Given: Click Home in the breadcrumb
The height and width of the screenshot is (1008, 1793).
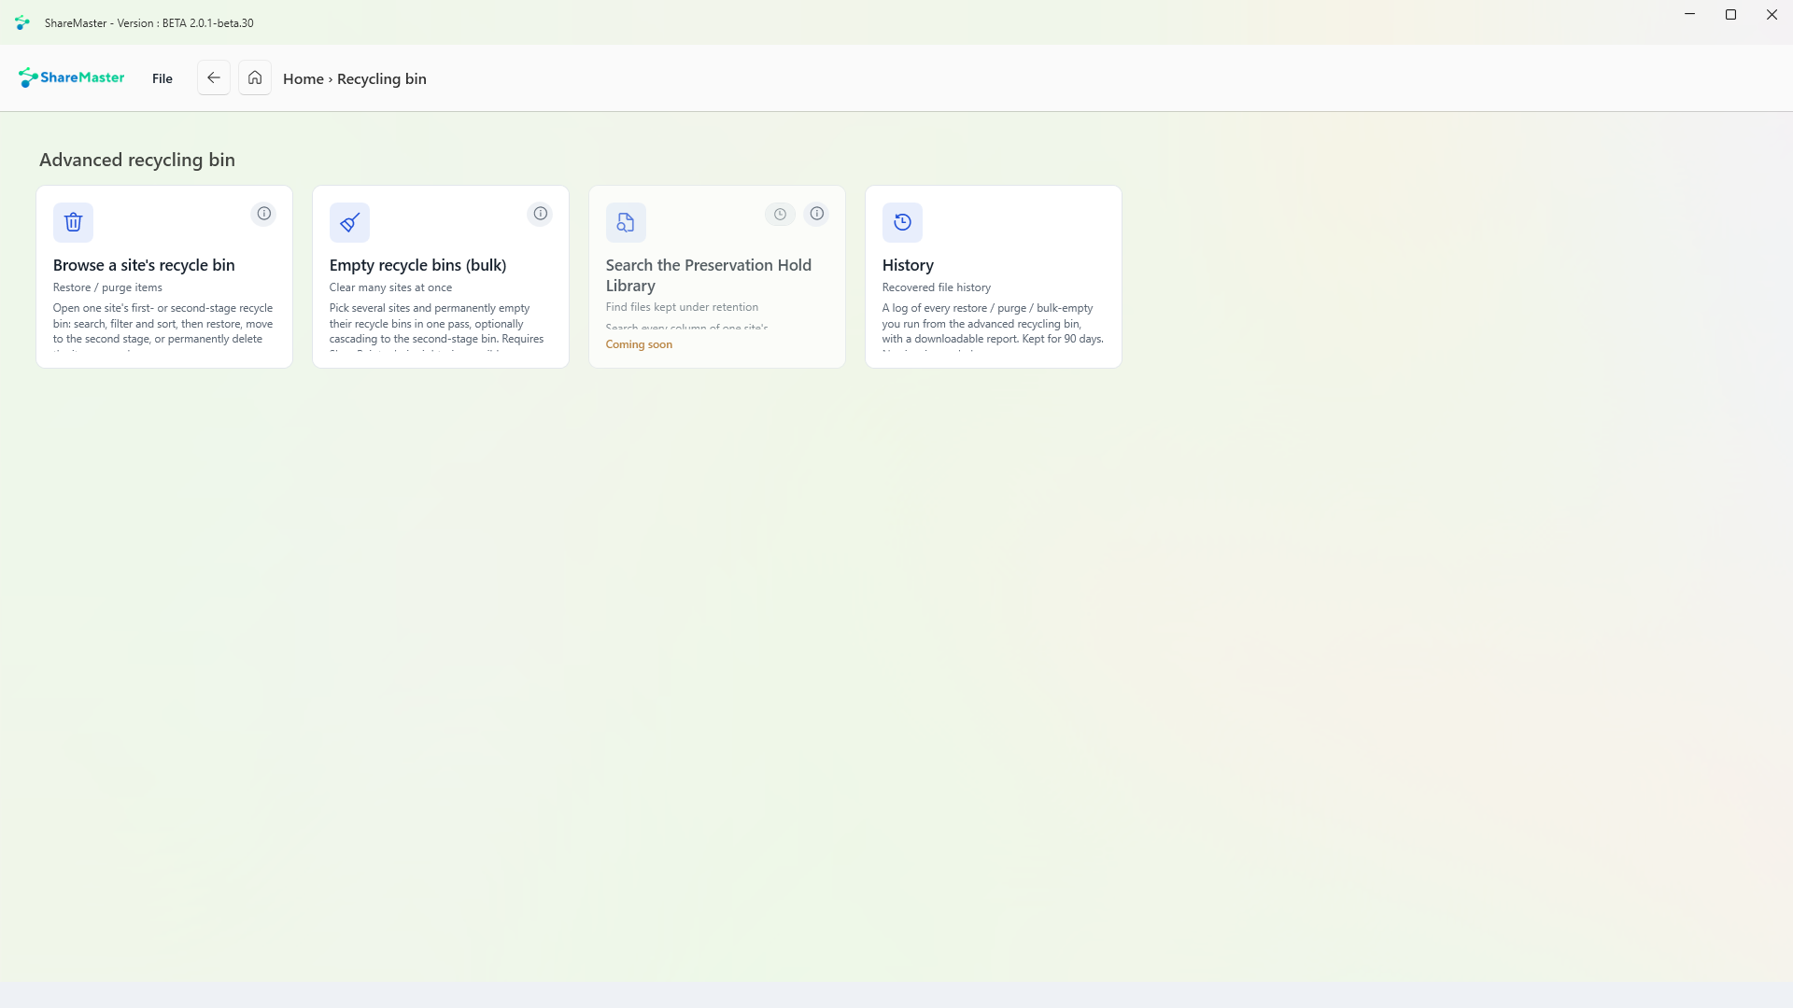Looking at the screenshot, I should pyautogui.click(x=304, y=79).
